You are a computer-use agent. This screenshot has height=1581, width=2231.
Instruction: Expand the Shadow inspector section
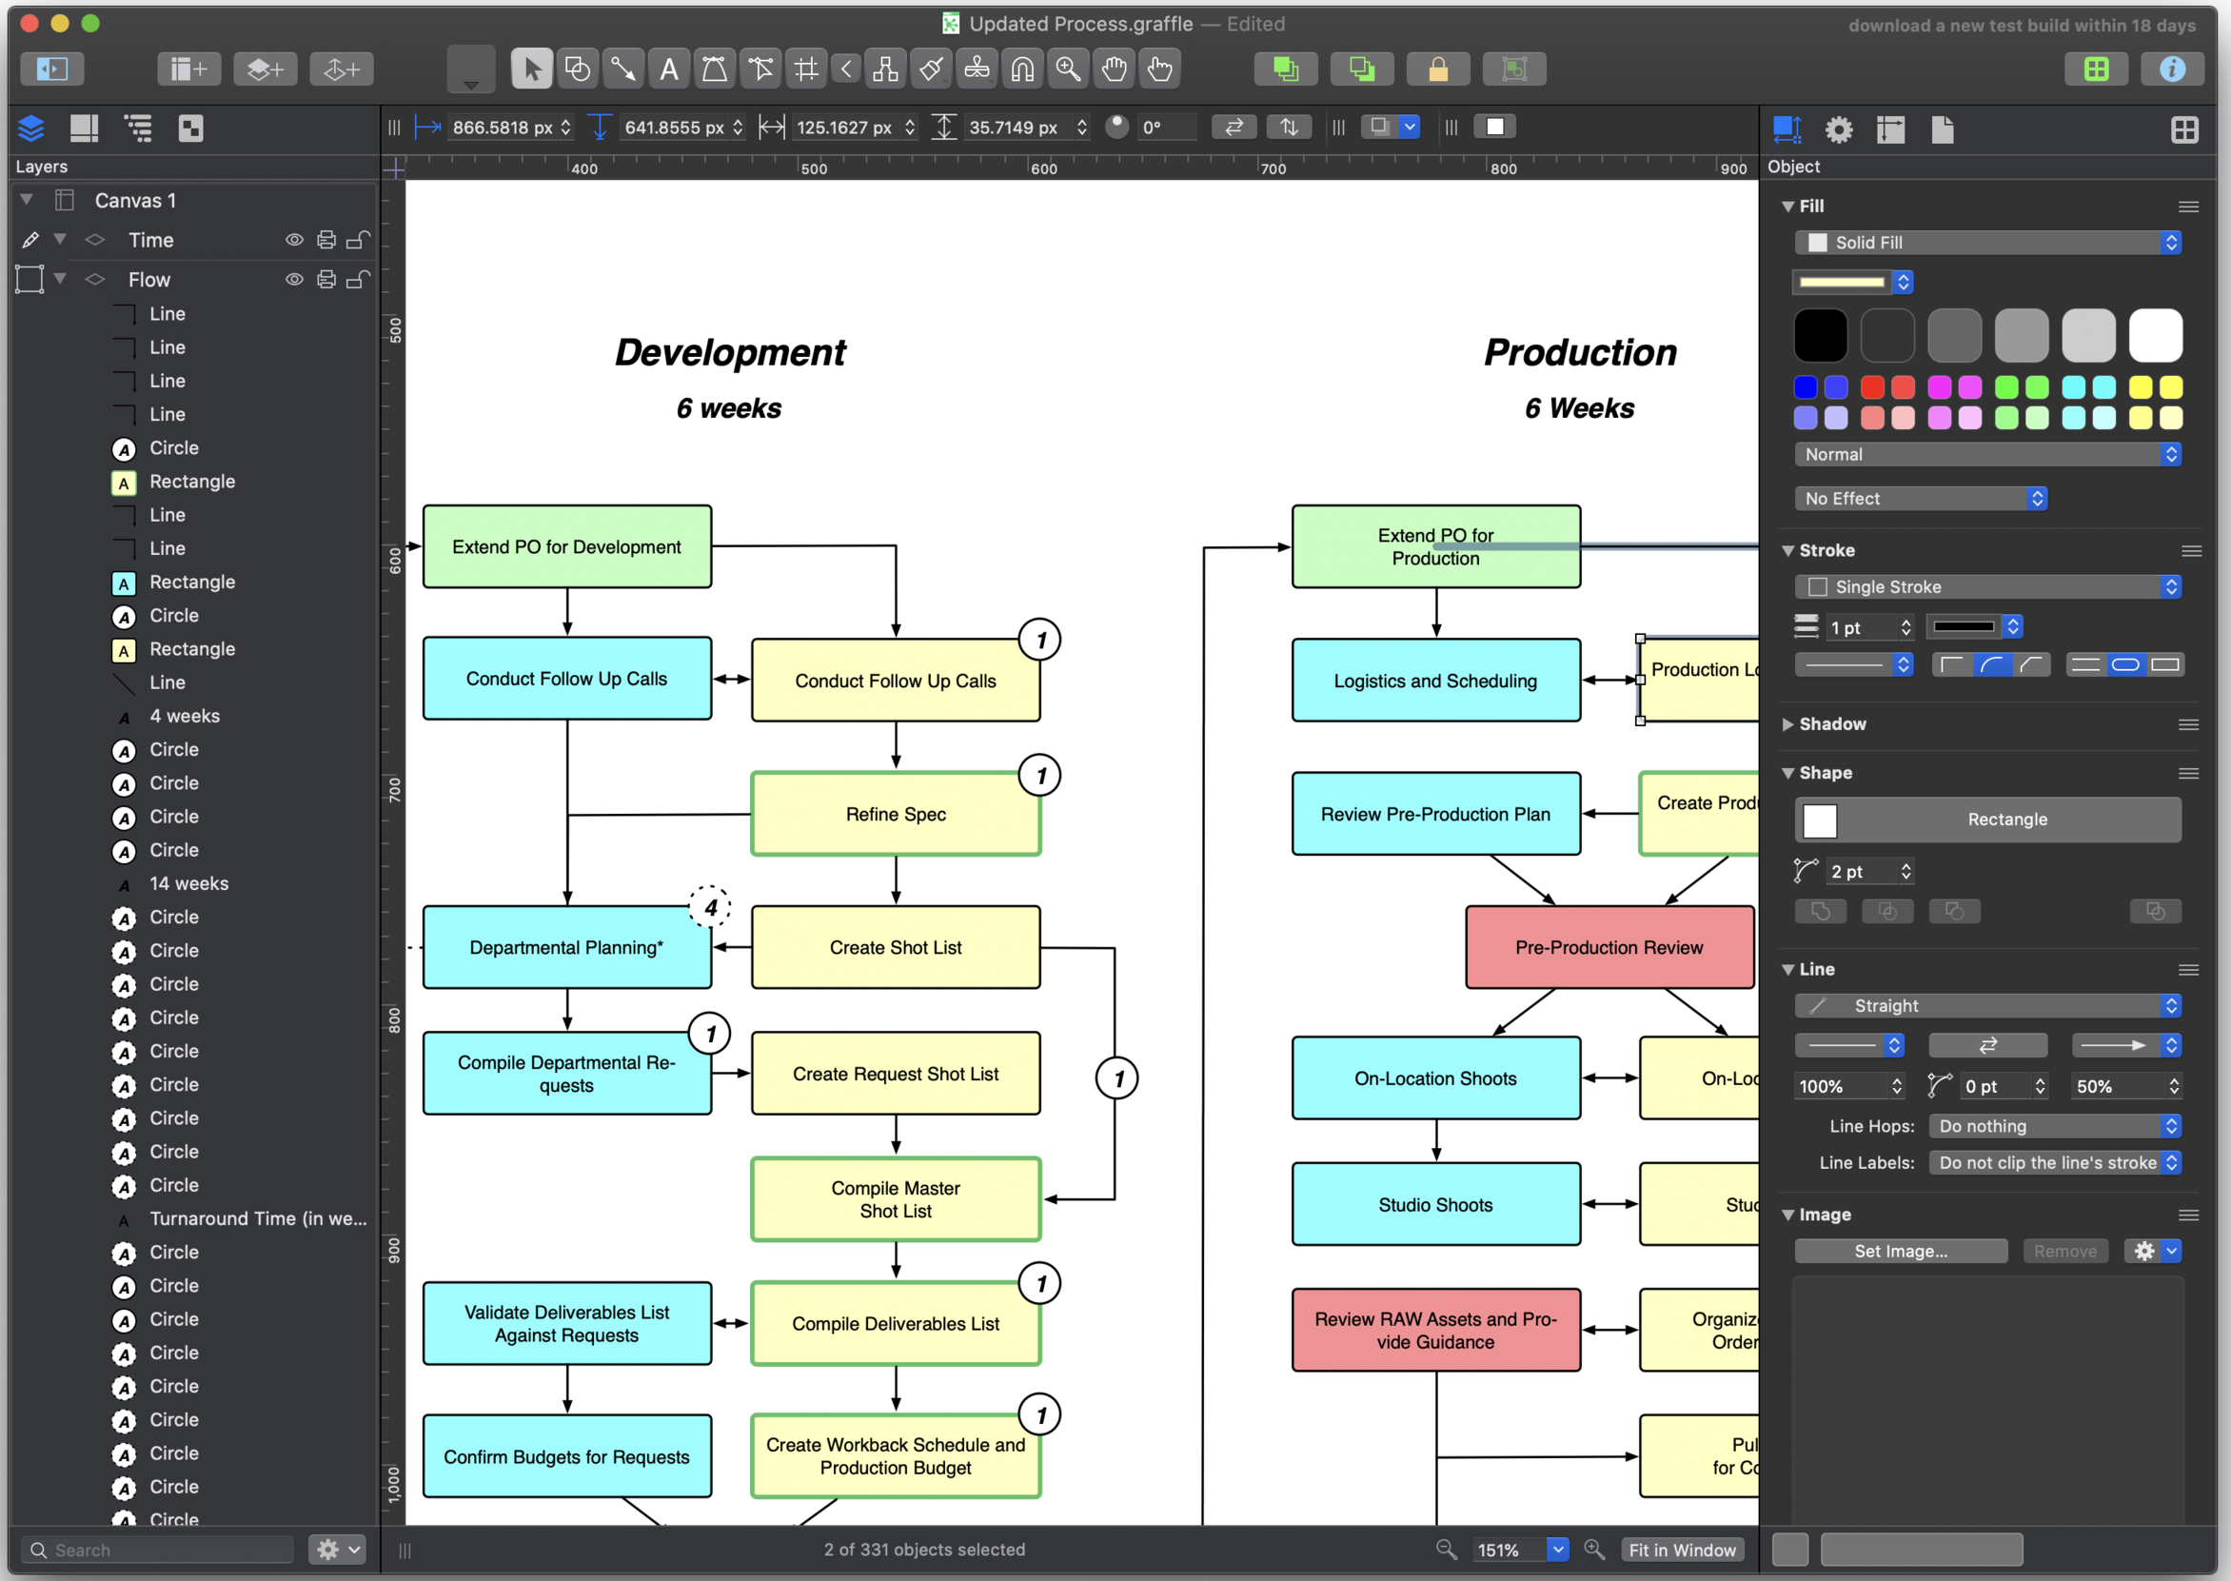tap(1788, 723)
